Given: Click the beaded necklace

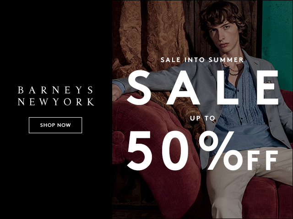Looking at the screenshot, I should [x=234, y=72].
